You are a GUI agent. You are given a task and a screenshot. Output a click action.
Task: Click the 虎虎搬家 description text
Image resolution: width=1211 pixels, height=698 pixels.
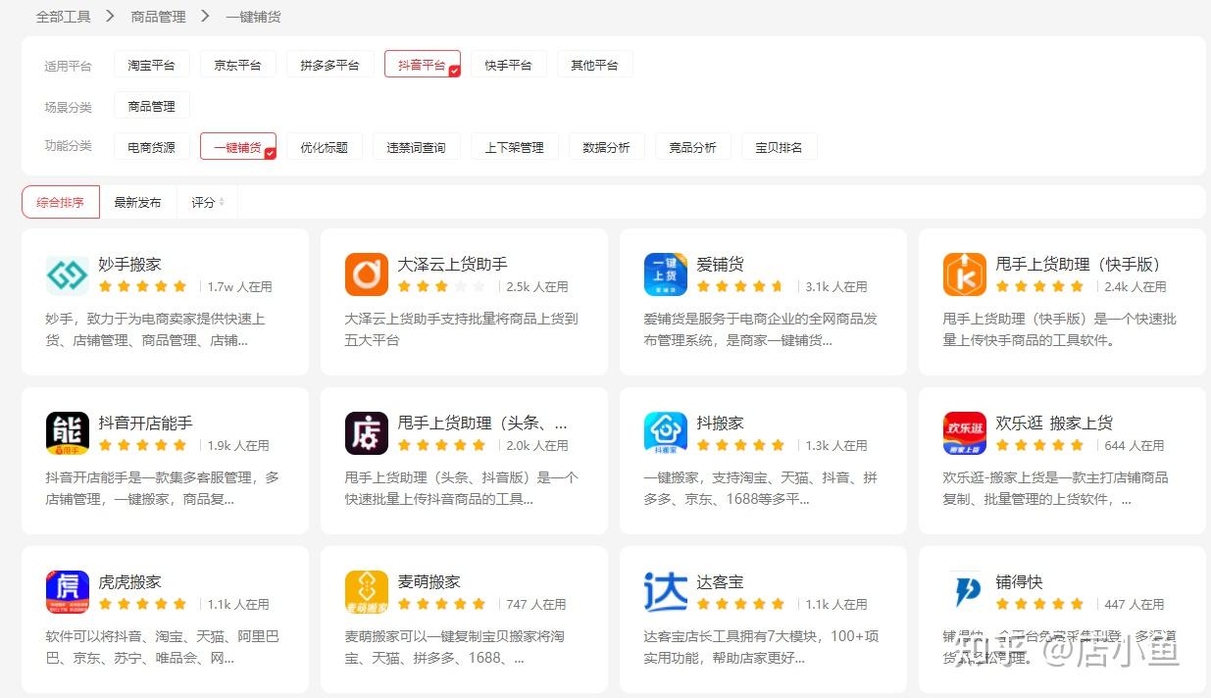coord(162,647)
